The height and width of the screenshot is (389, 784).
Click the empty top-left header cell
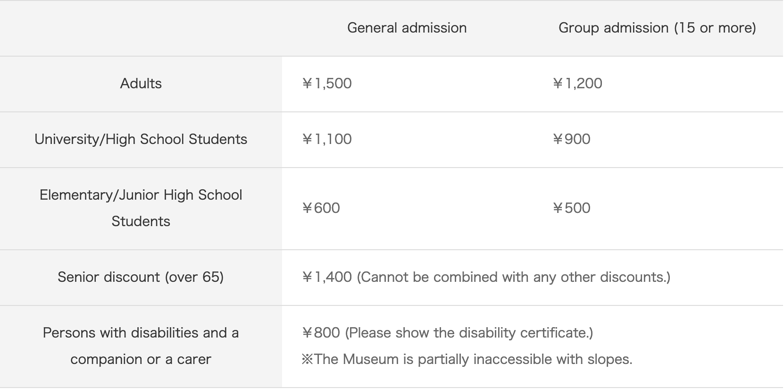coord(141,28)
